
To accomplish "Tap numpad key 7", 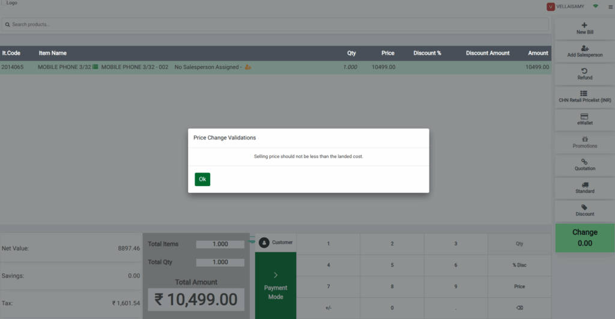I will 329,287.
